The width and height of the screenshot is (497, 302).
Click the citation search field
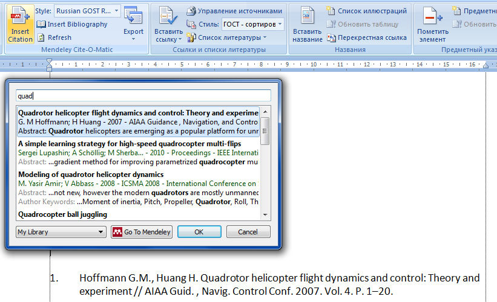143,96
